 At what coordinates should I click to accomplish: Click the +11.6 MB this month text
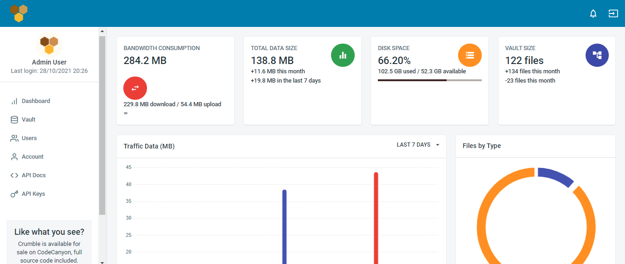tap(278, 71)
